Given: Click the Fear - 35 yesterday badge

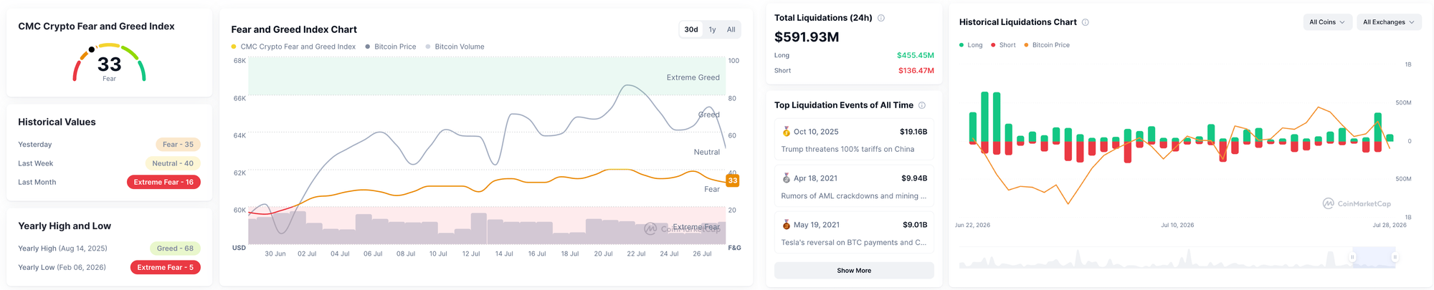Looking at the screenshot, I should tap(178, 145).
